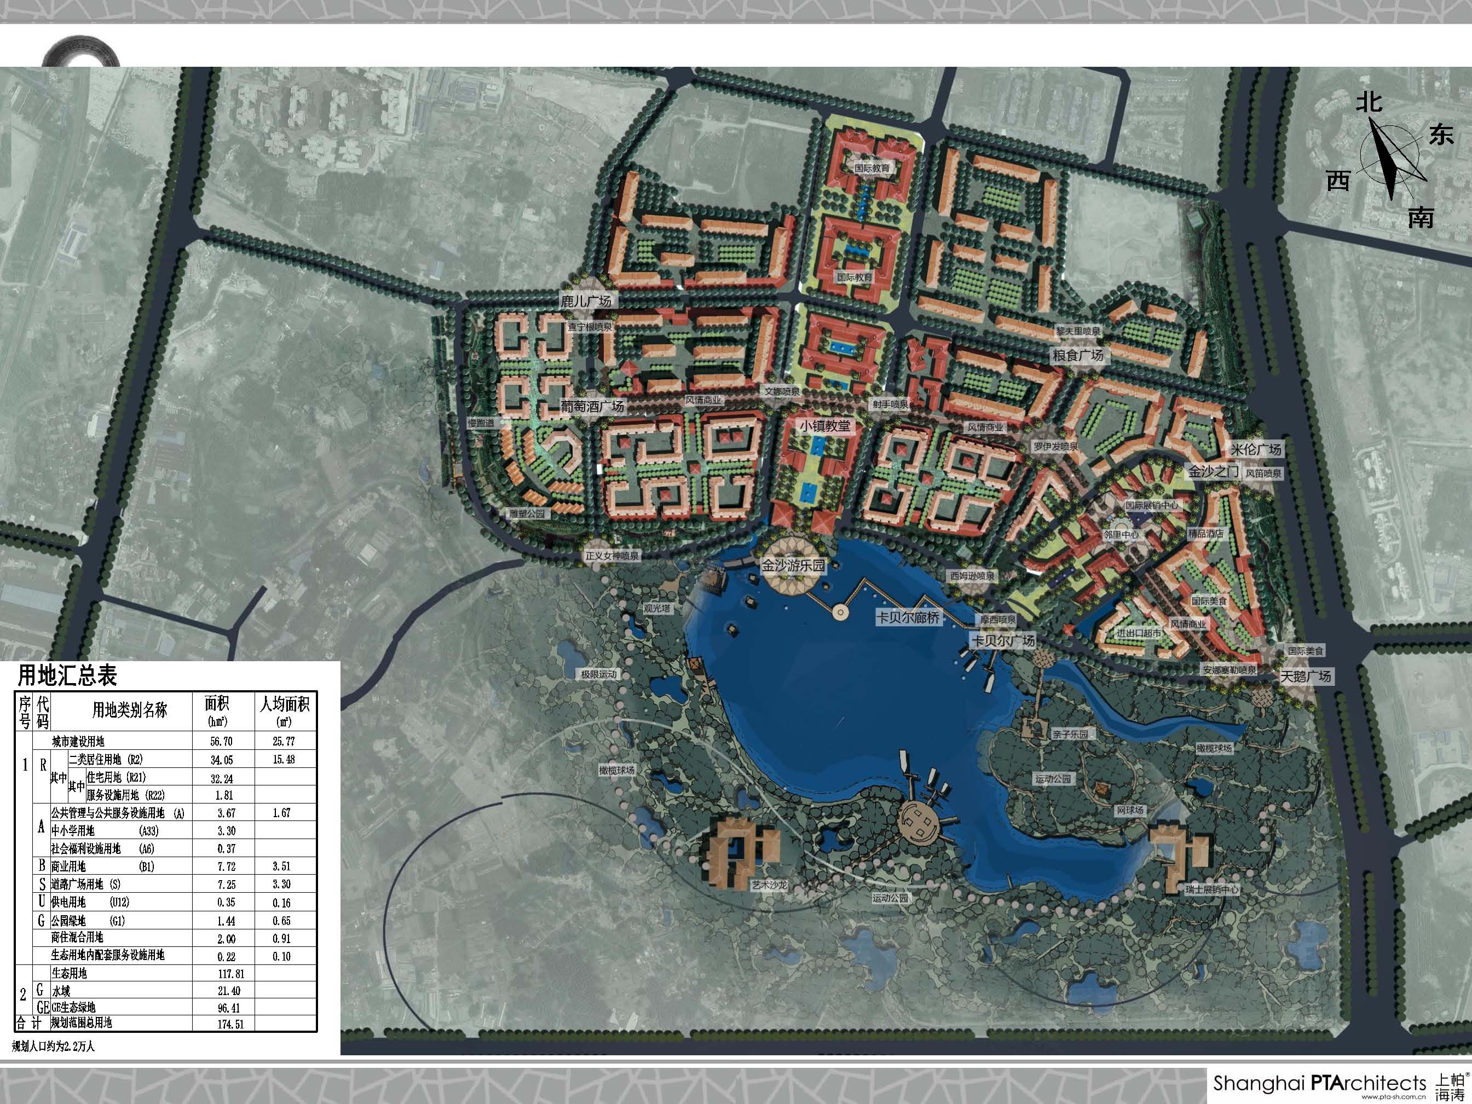
Task: Select the 罗伊发喷泉 label
Action: pyautogui.click(x=1055, y=447)
